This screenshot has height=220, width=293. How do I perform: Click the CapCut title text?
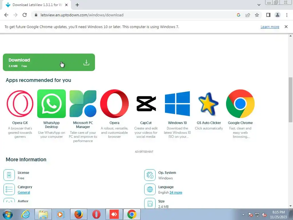pyautogui.click(x=146, y=123)
